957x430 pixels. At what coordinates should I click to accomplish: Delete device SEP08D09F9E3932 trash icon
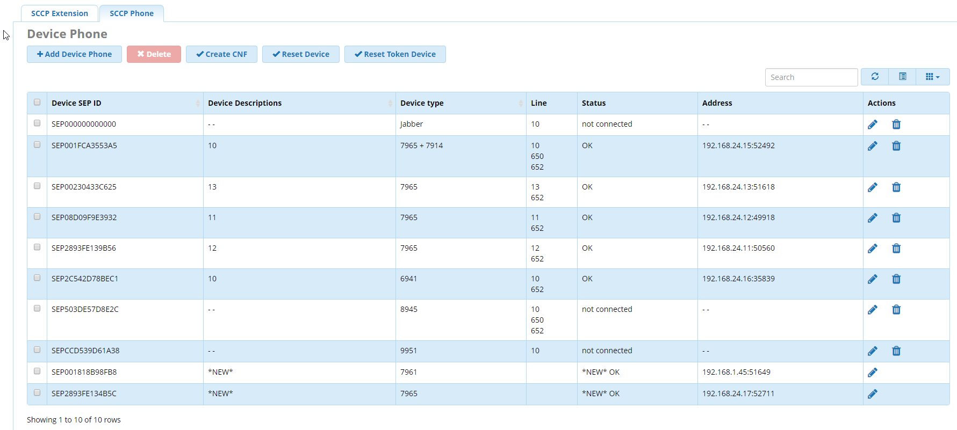pyautogui.click(x=896, y=218)
